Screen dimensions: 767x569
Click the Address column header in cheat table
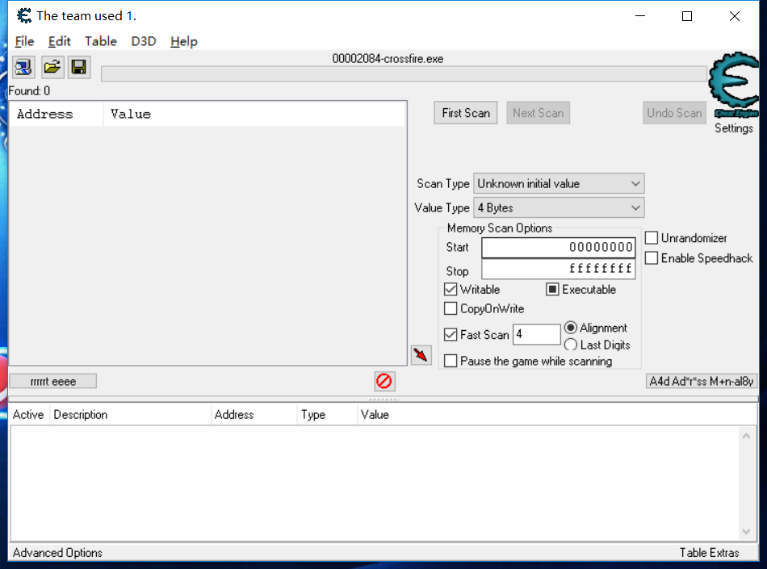click(x=254, y=415)
